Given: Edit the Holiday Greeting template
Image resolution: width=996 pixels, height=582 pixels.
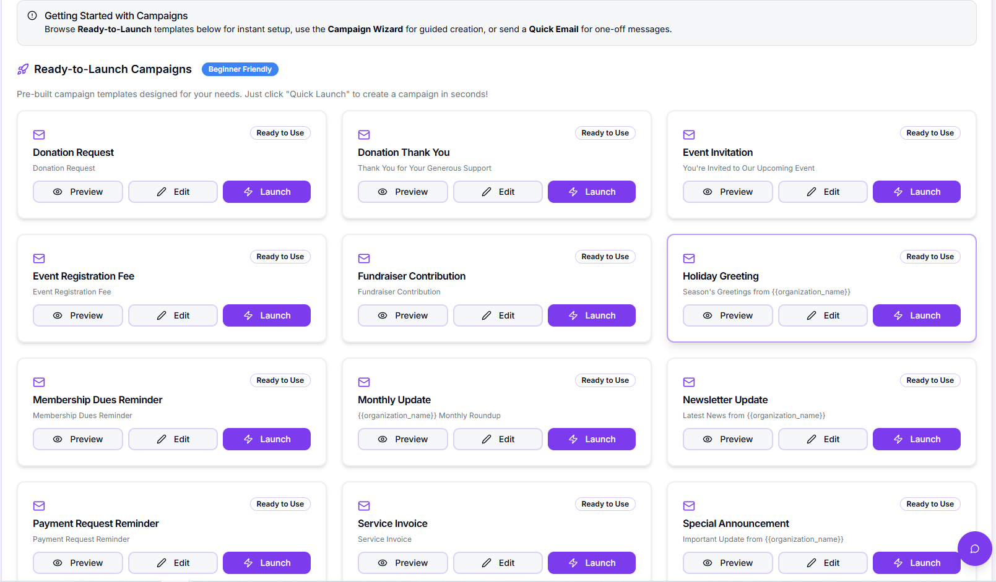Looking at the screenshot, I should (823, 315).
